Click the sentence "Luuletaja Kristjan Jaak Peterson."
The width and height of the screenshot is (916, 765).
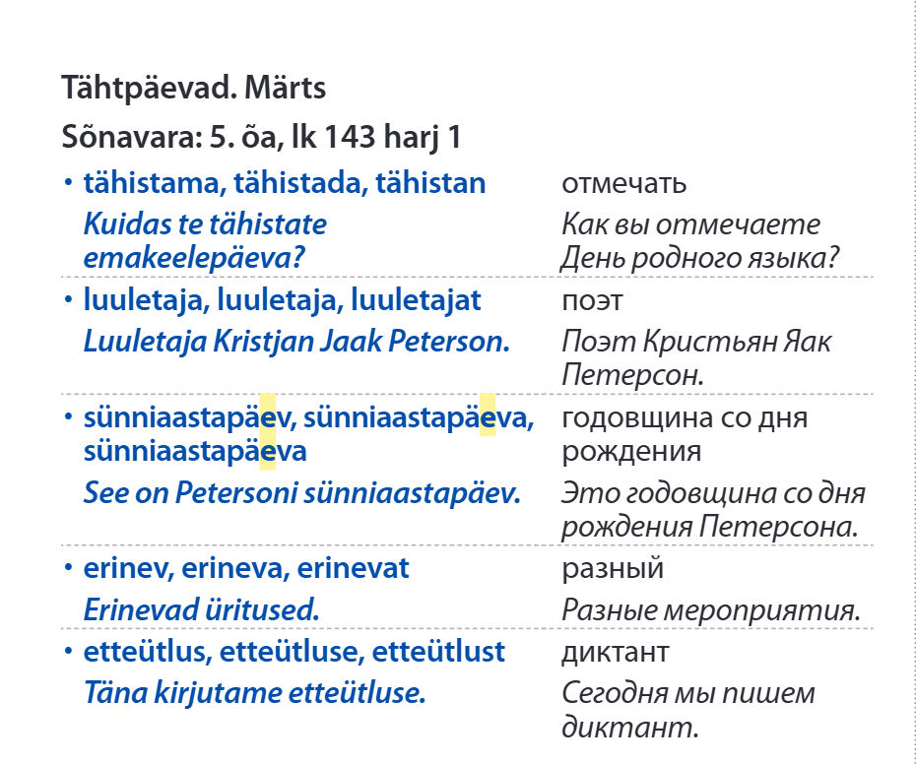pyautogui.click(x=296, y=341)
